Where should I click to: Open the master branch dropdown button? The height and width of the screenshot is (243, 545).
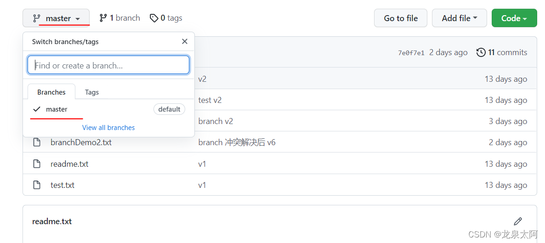pyautogui.click(x=56, y=18)
